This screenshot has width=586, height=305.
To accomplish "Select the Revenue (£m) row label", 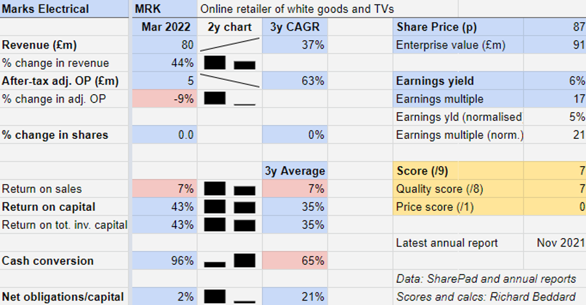I will 39,45.
